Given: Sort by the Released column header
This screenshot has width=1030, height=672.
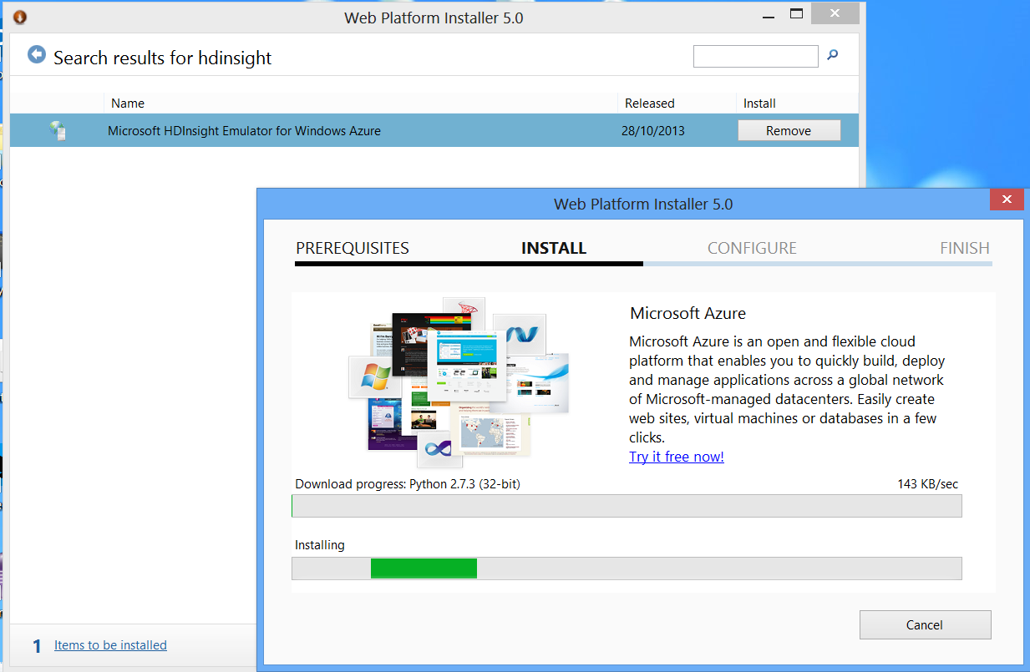Looking at the screenshot, I should click(650, 104).
